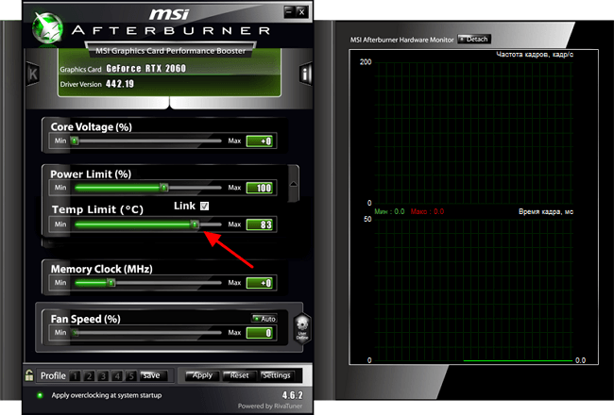The height and width of the screenshot is (415, 614).
Task: Close the Afterburner window
Action: (x=301, y=11)
